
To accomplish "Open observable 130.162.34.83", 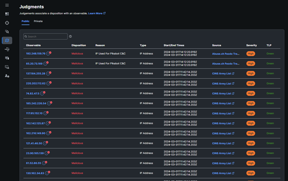I will 35,173.
